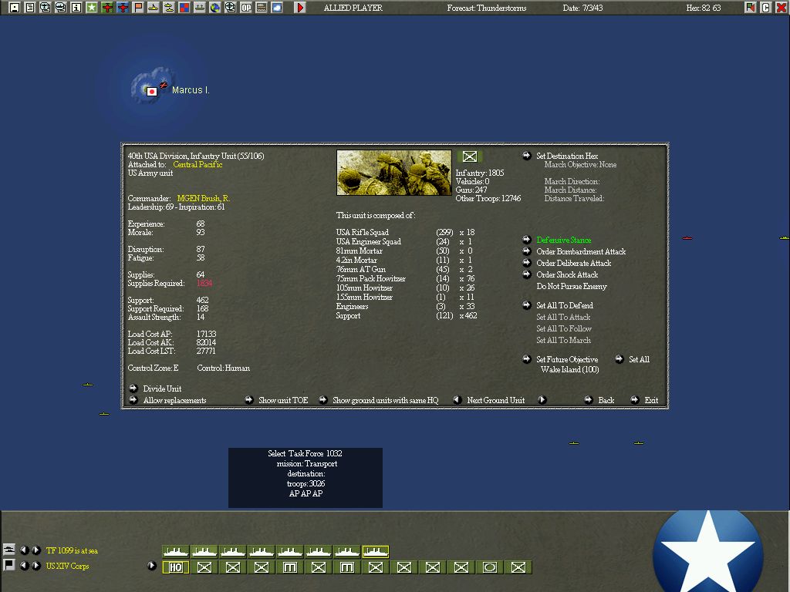
Task: Click TF 1099 is at sea label
Action: click(72, 550)
